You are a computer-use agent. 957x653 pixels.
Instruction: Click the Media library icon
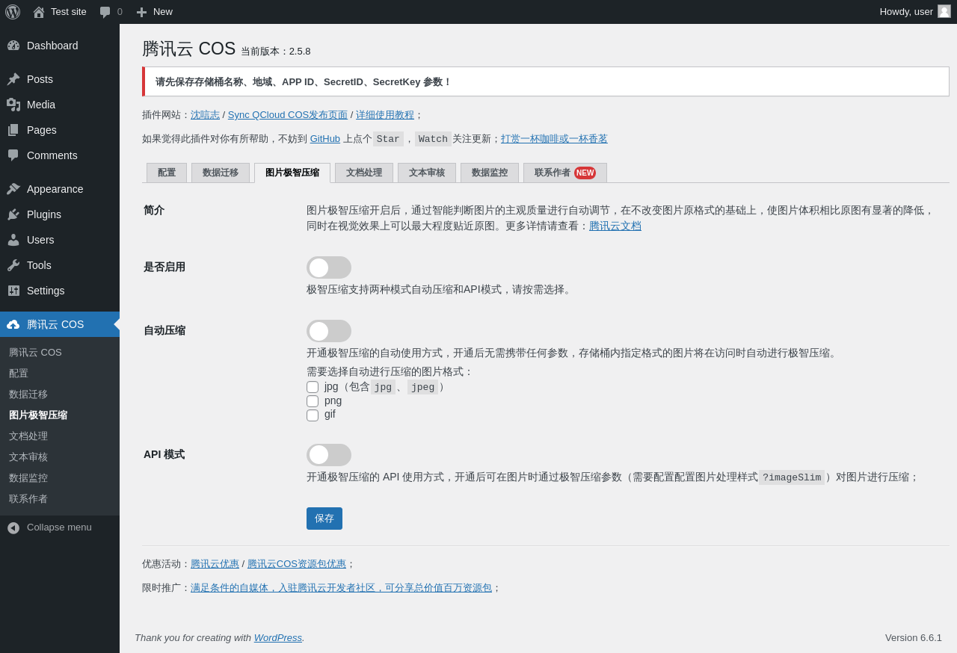click(x=13, y=105)
